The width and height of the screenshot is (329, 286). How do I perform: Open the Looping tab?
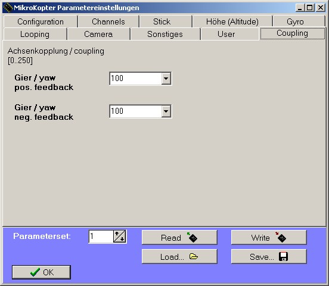pos(35,34)
